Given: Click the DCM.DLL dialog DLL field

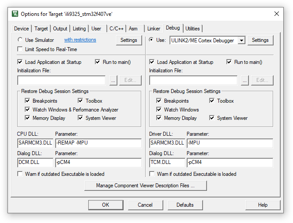Looking at the screenshot, I should (x=35, y=162).
